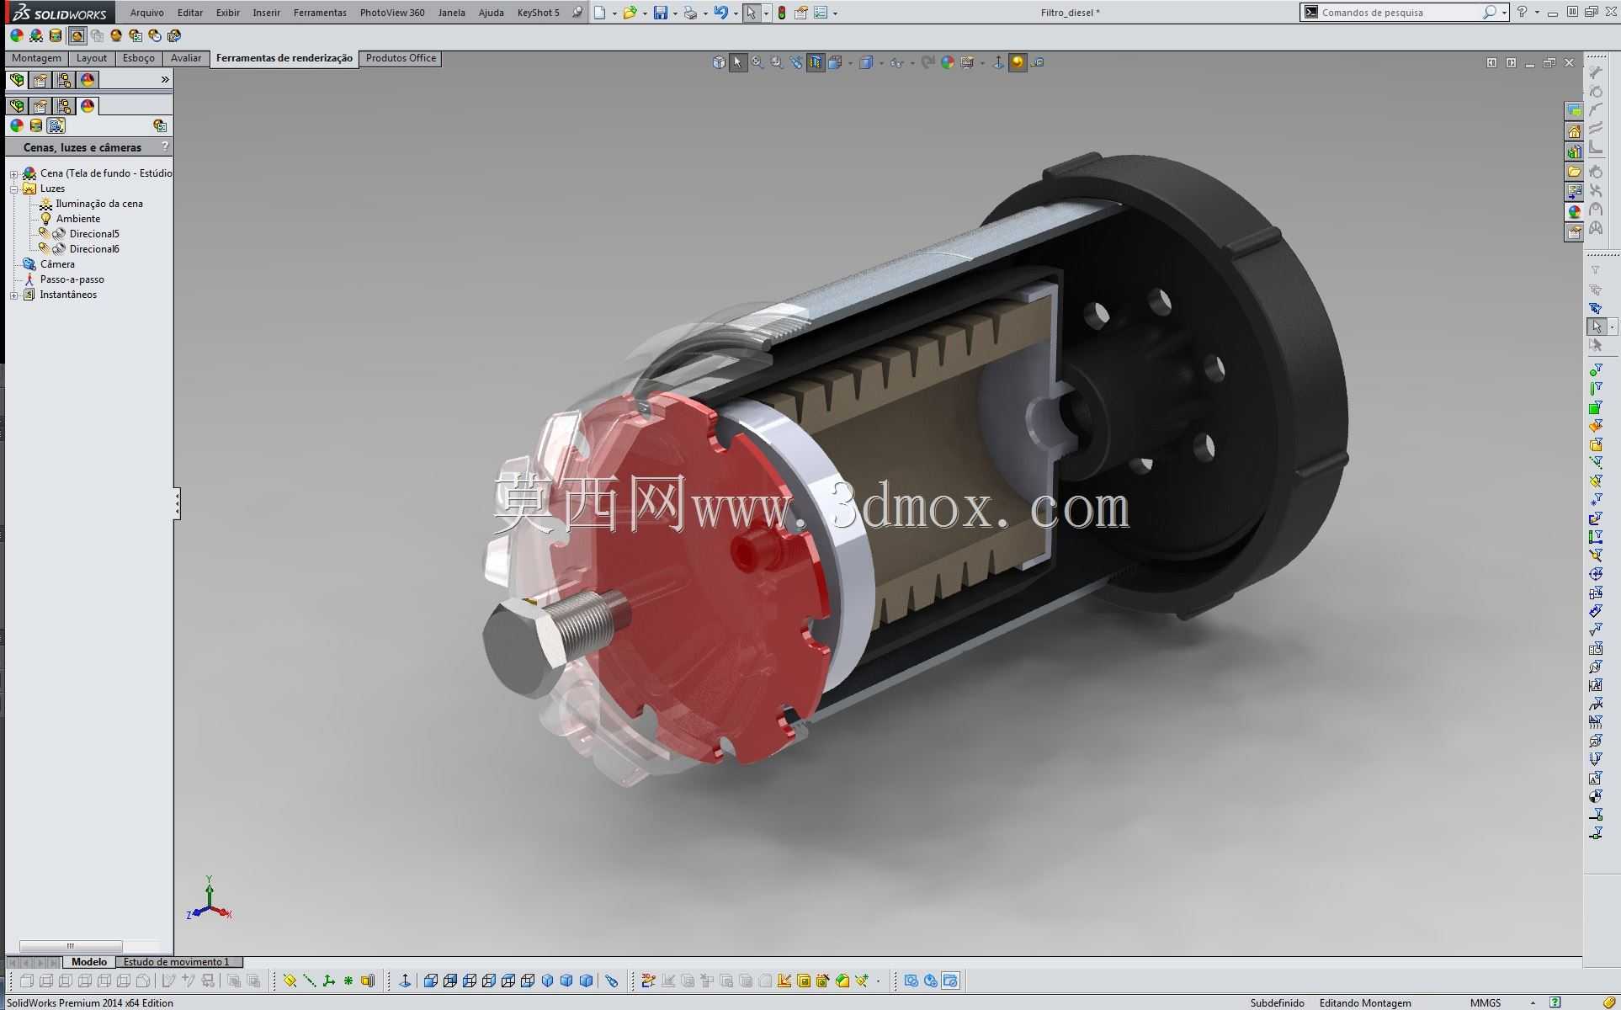Select DisplayManager tab in lower panel row

click(x=88, y=106)
